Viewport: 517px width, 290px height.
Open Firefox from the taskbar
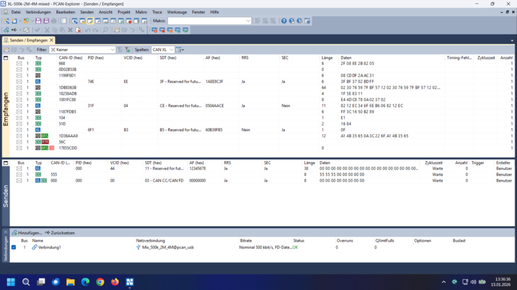(115, 282)
